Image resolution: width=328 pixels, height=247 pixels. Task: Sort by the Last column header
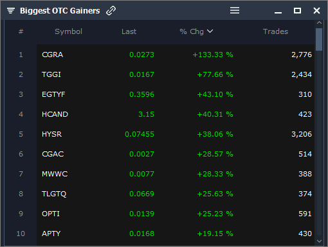coord(129,31)
